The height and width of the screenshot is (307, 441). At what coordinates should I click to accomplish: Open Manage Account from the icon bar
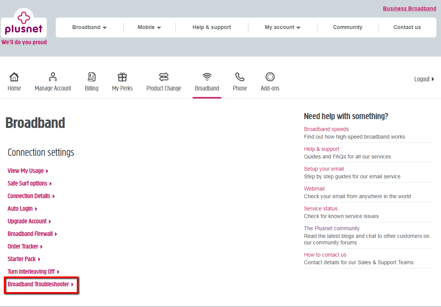point(53,81)
